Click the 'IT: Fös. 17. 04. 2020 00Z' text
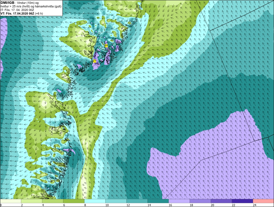The width and height of the screenshot is (274, 207). pos(17,10)
